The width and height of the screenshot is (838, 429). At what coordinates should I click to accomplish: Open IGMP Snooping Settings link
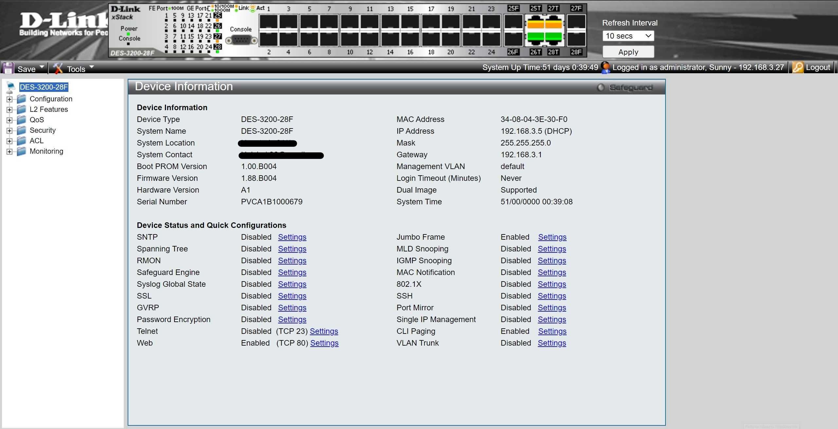coord(552,261)
